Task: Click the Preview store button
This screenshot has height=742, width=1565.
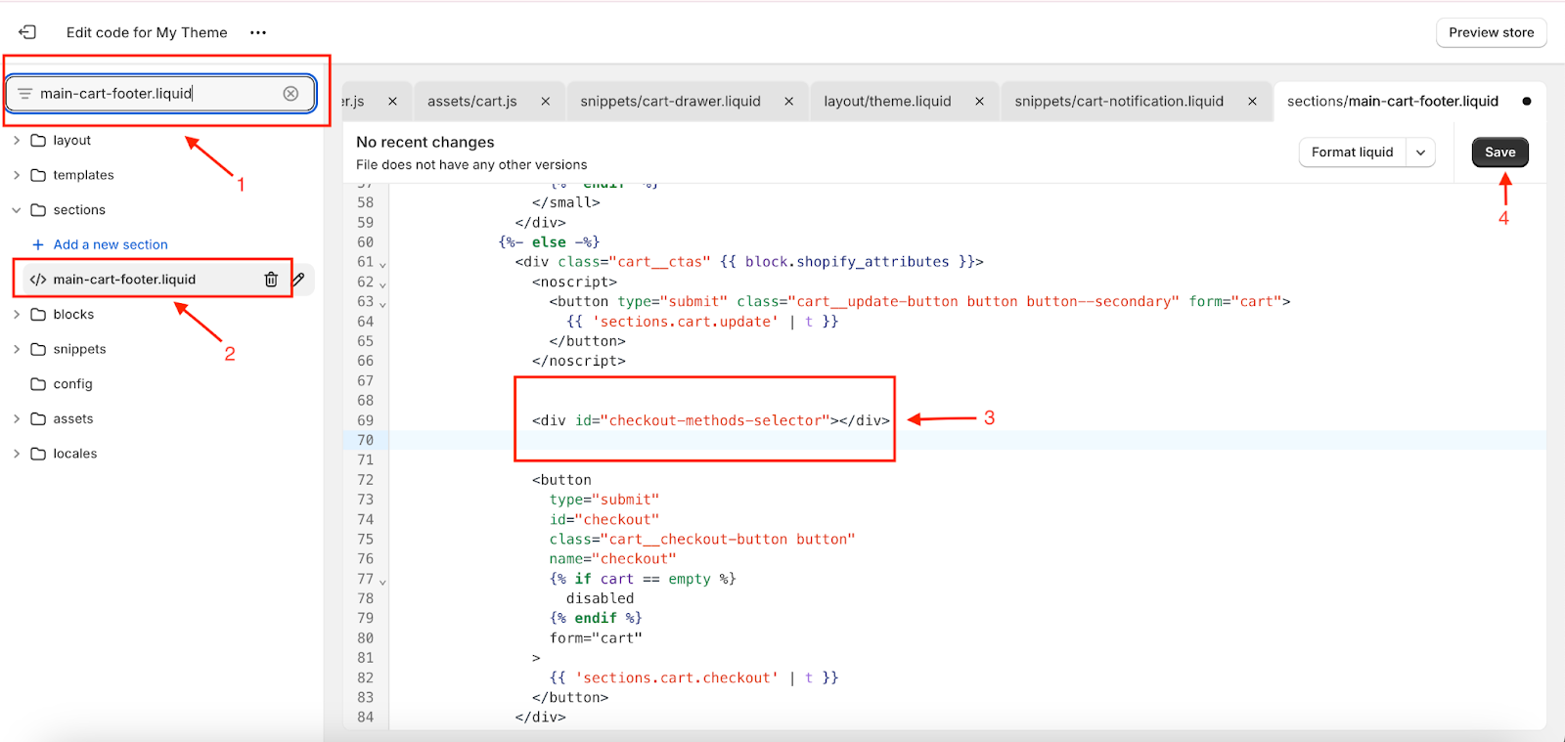Action: click(x=1492, y=32)
